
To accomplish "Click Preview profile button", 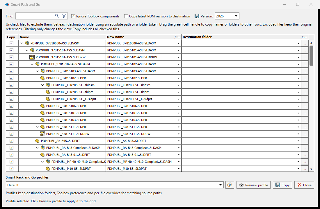I will [253, 185].
